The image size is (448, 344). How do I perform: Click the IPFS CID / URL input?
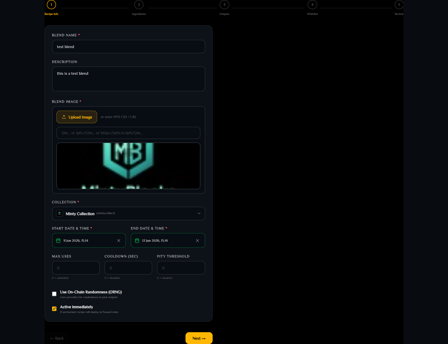(x=128, y=133)
